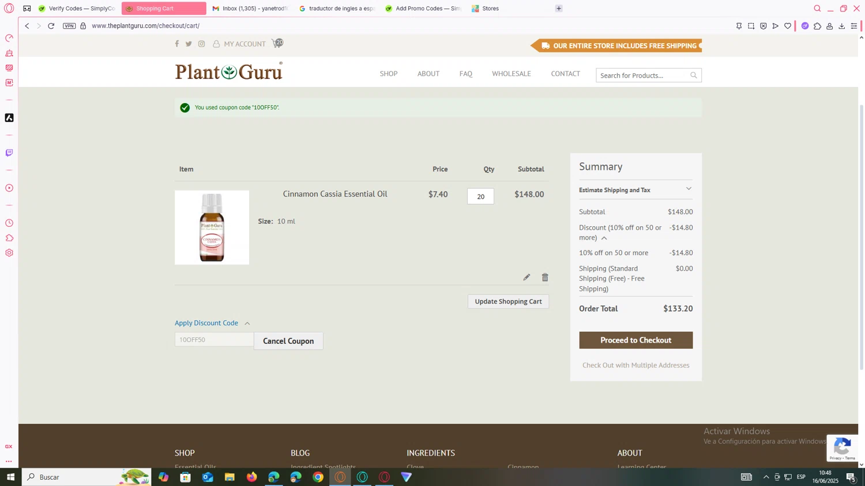Click the Cinnamon Cassia bottle thumbnail

212,227
